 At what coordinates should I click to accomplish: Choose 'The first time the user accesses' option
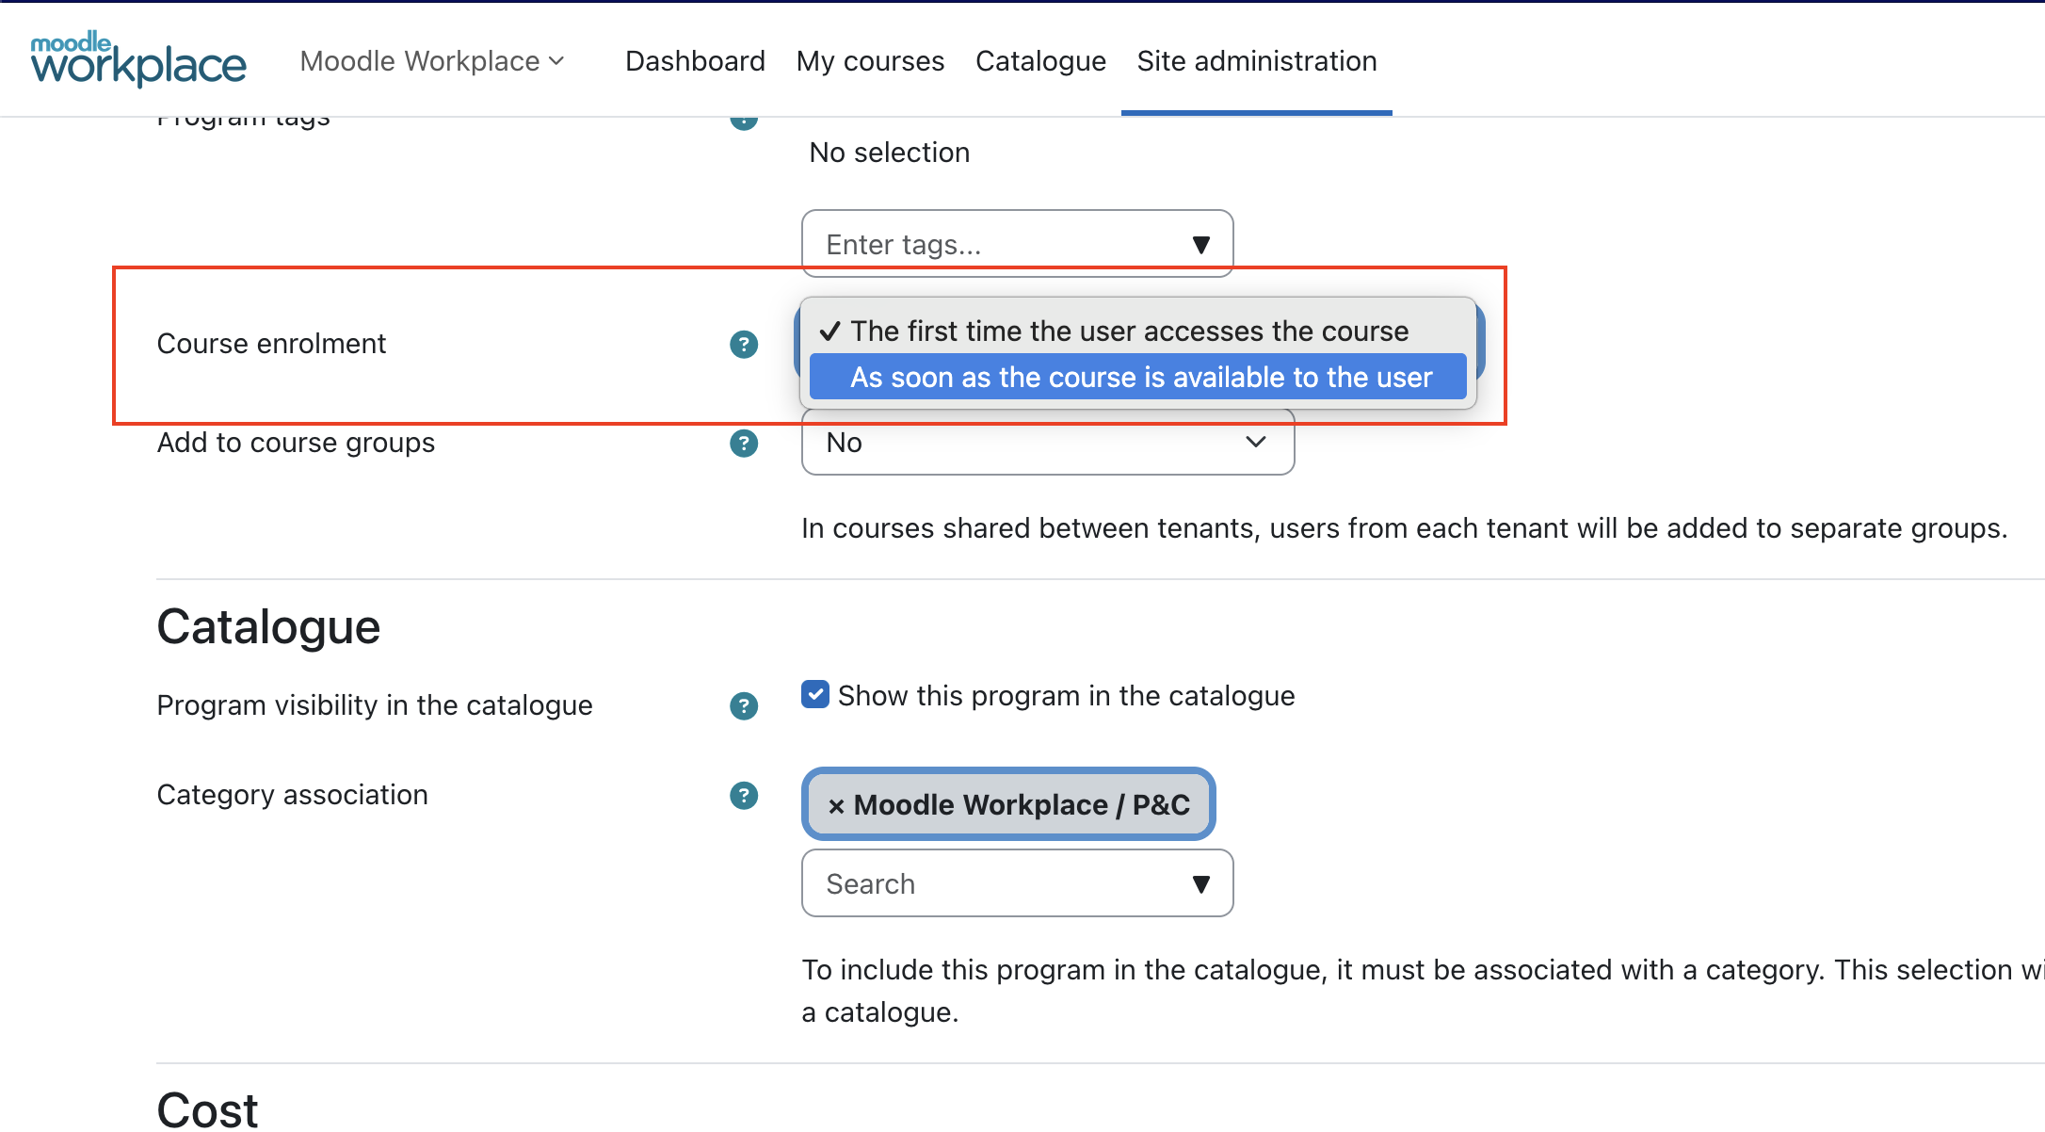(1129, 332)
